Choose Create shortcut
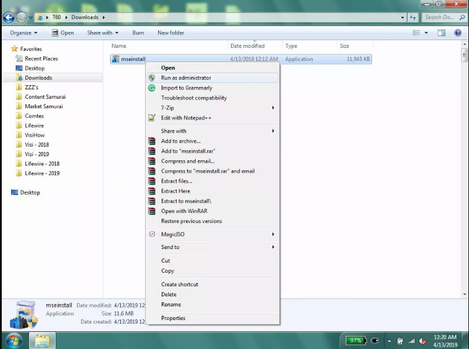 213,284
